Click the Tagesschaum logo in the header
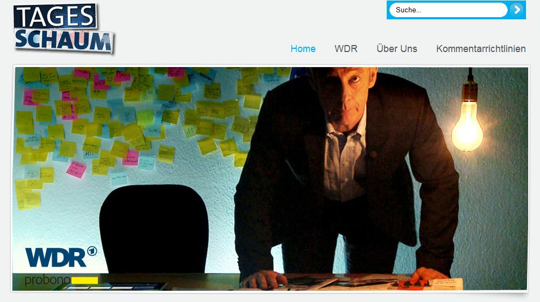 (x=63, y=28)
